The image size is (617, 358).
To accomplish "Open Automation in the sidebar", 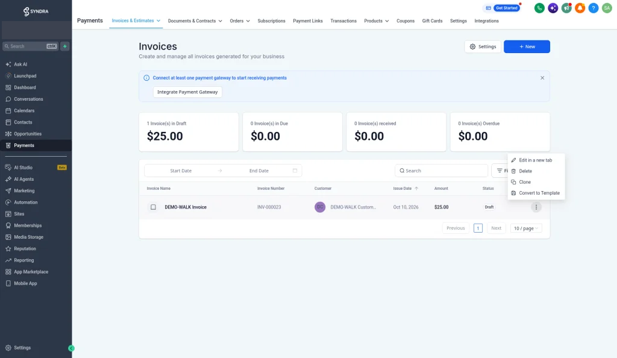I will [x=25, y=203].
